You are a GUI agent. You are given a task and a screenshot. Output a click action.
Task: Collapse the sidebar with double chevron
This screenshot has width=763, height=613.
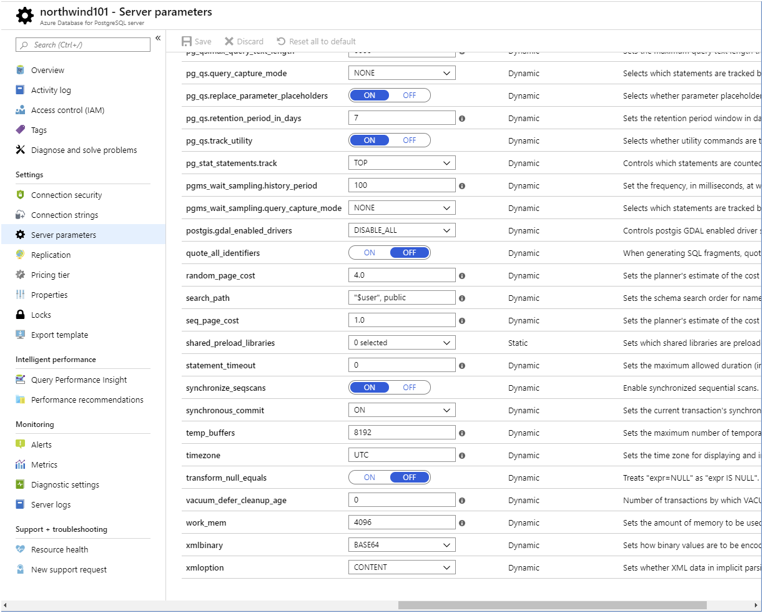(158, 39)
